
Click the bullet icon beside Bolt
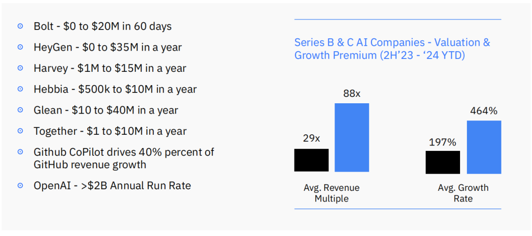[20, 26]
